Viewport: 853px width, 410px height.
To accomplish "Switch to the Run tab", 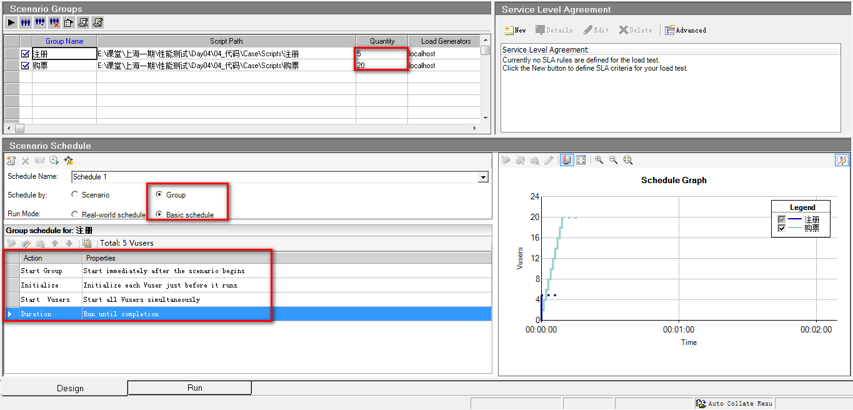I will [189, 388].
